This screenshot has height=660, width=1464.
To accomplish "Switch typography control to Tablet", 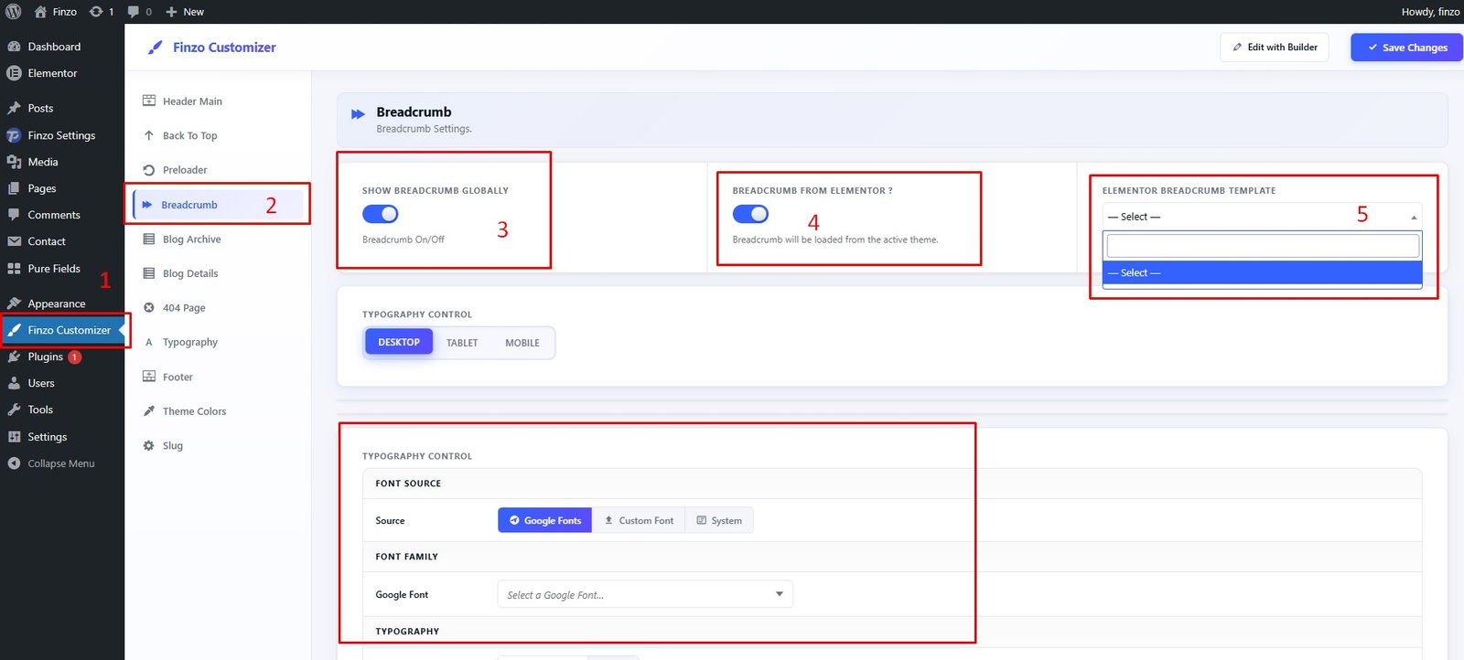I will coord(462,343).
